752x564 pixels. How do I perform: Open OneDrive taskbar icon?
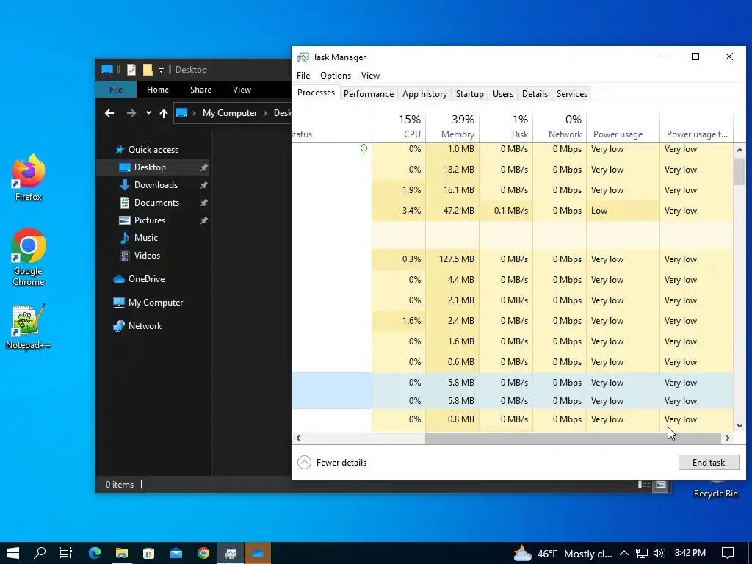click(x=258, y=553)
